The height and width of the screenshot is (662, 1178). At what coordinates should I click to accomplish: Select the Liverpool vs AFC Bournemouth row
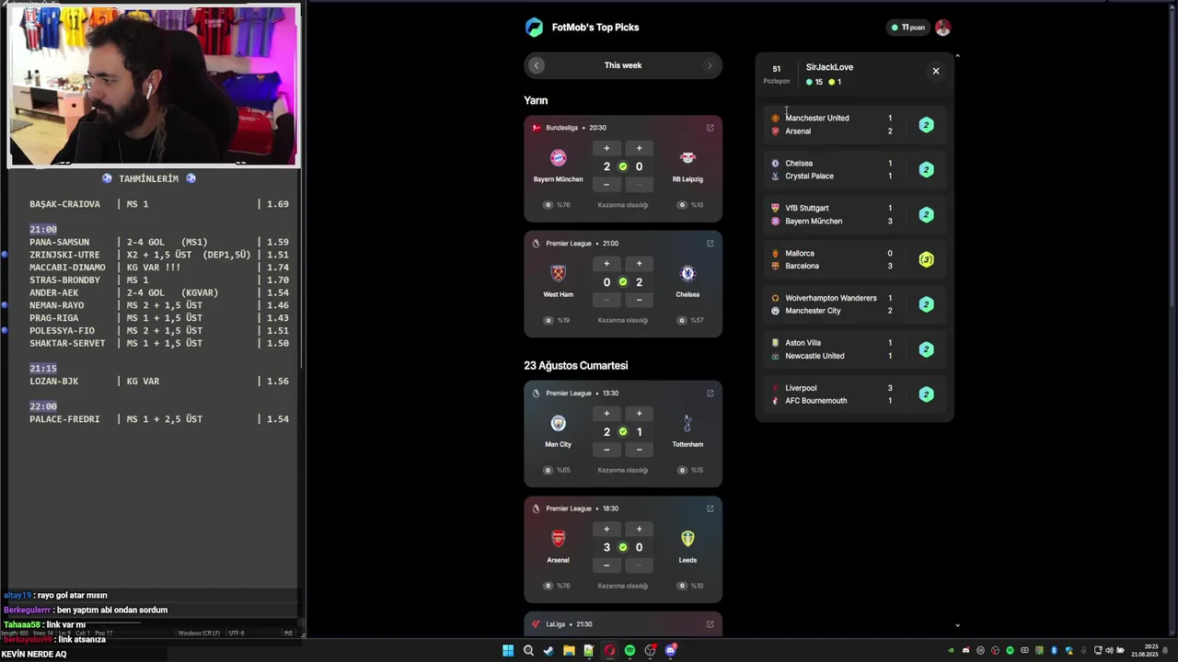(855, 394)
